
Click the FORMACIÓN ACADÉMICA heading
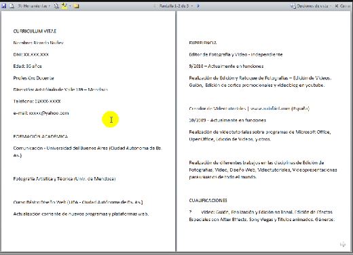click(41, 136)
